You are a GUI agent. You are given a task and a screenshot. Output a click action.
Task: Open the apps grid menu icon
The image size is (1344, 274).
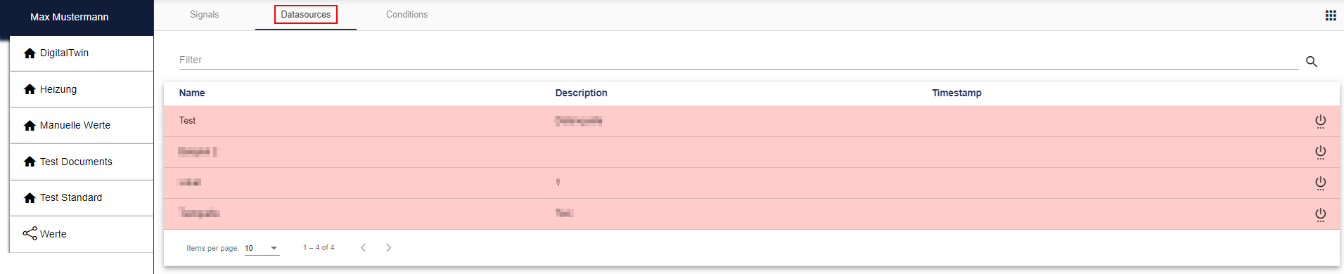click(1331, 15)
